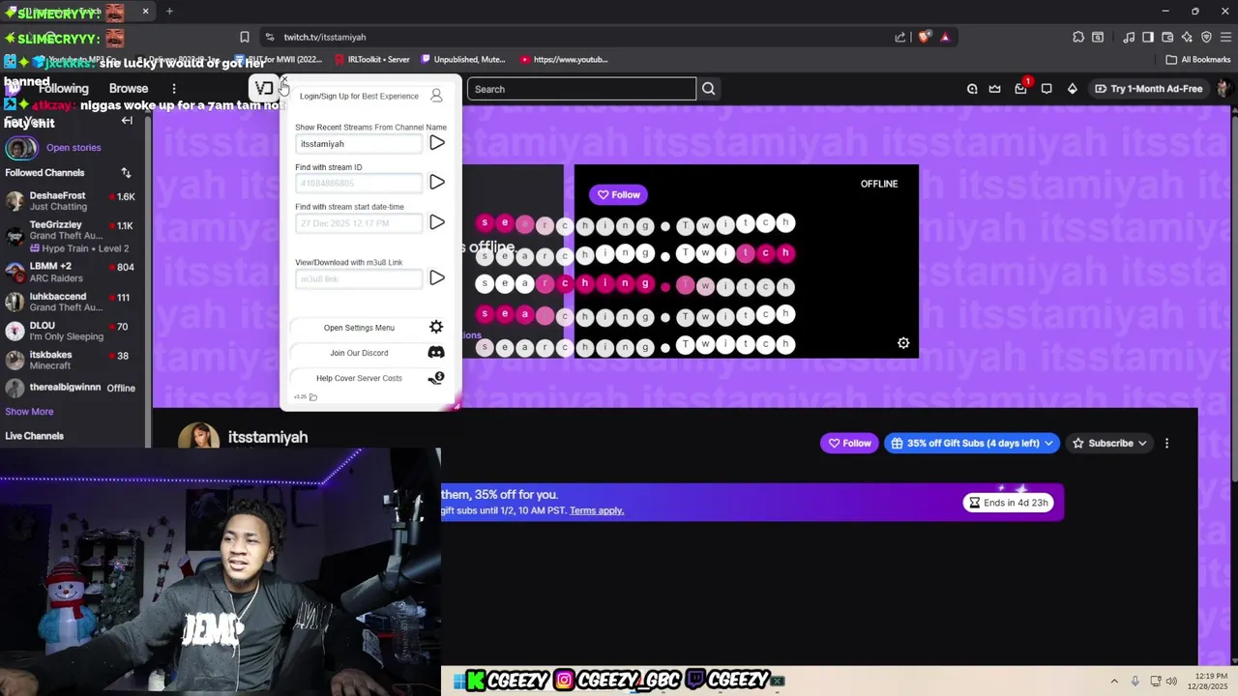Click the Twitch search box
Screen dimensions: 1238x696
[x=581, y=89]
